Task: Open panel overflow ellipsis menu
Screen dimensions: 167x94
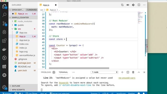Action: (x=74, y=72)
